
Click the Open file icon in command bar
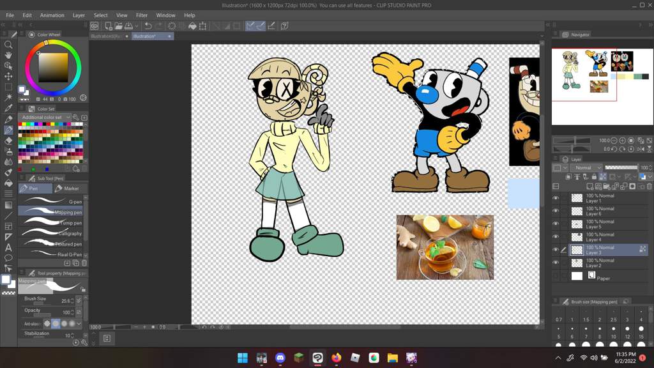pyautogui.click(x=118, y=26)
